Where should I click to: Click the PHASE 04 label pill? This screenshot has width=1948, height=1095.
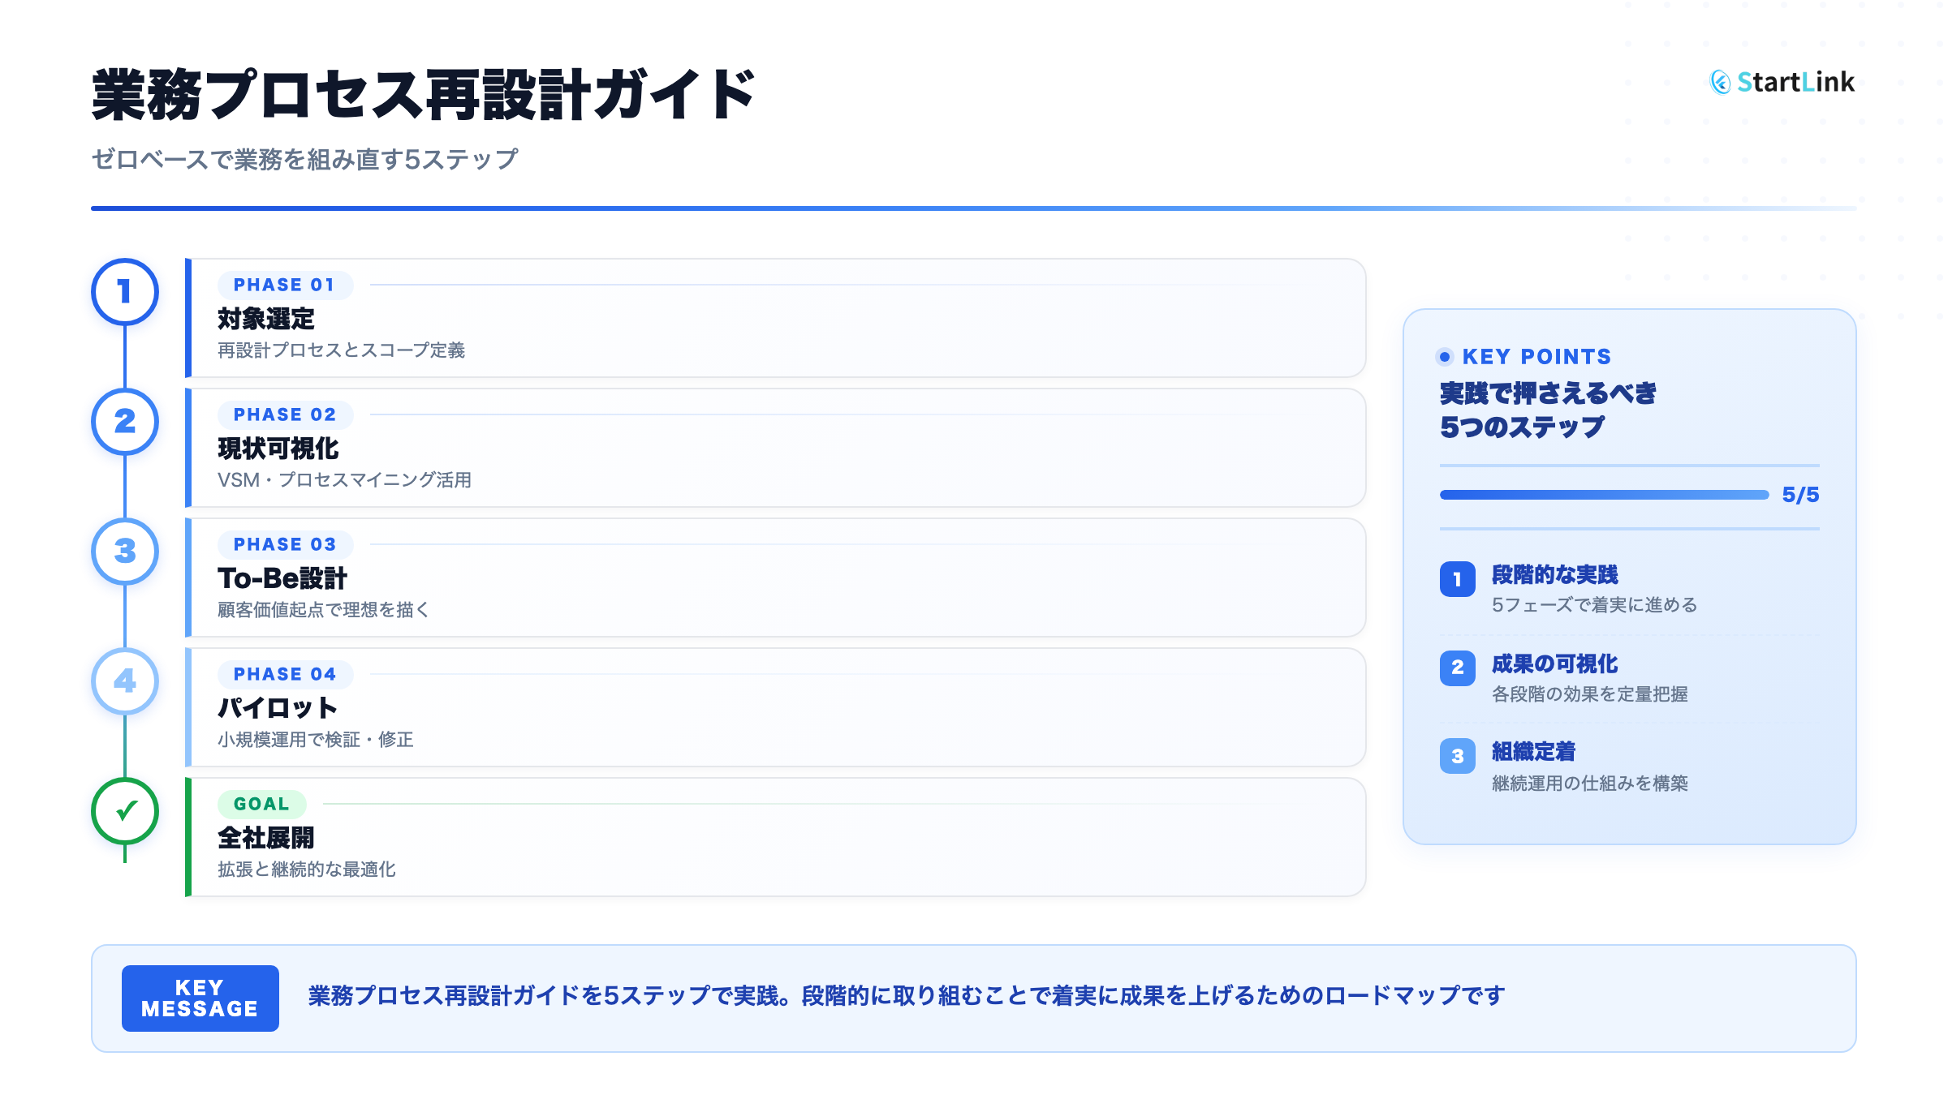pos(284,674)
